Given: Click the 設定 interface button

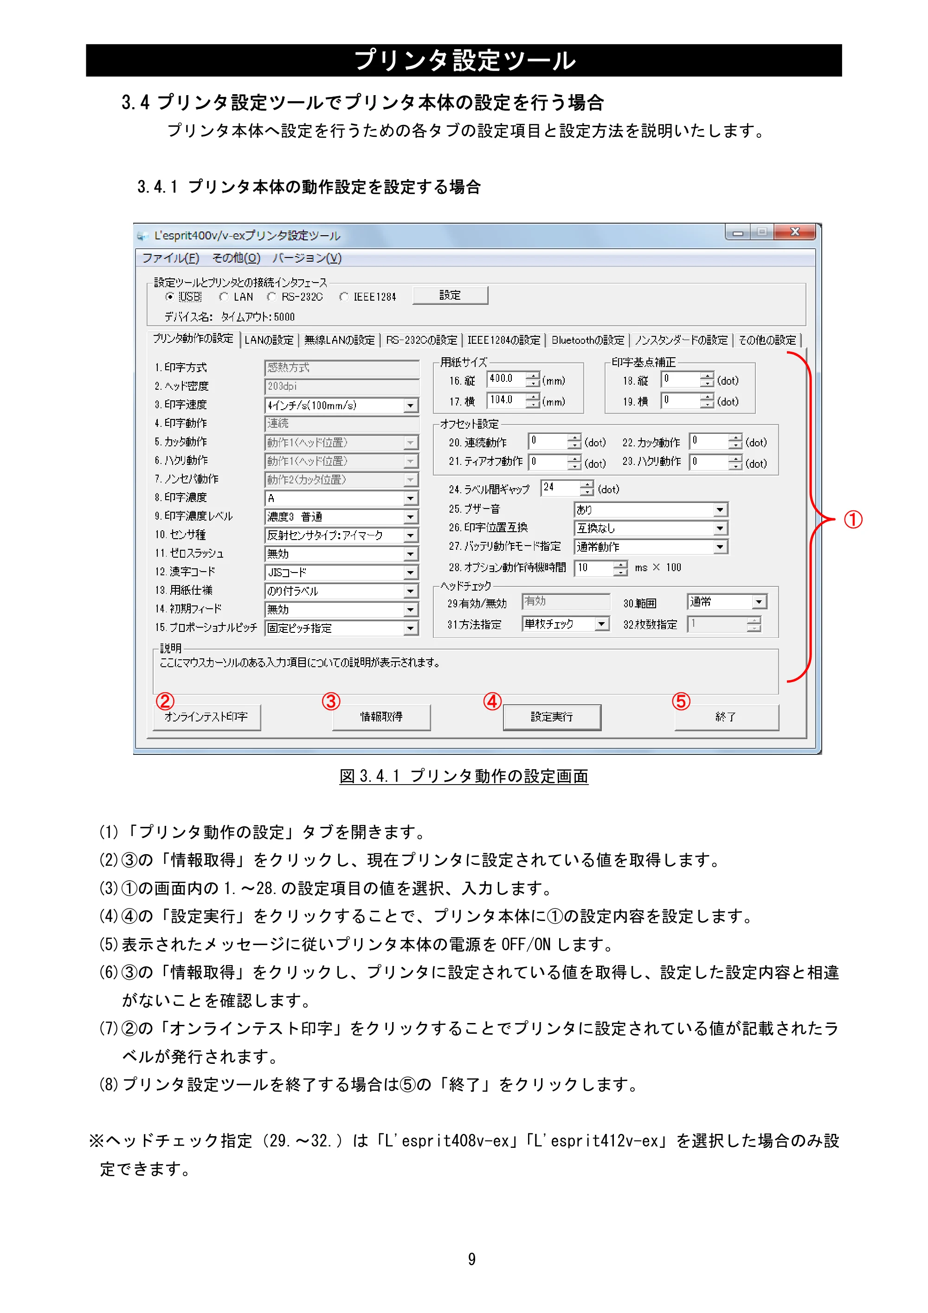Looking at the screenshot, I should click(x=450, y=296).
